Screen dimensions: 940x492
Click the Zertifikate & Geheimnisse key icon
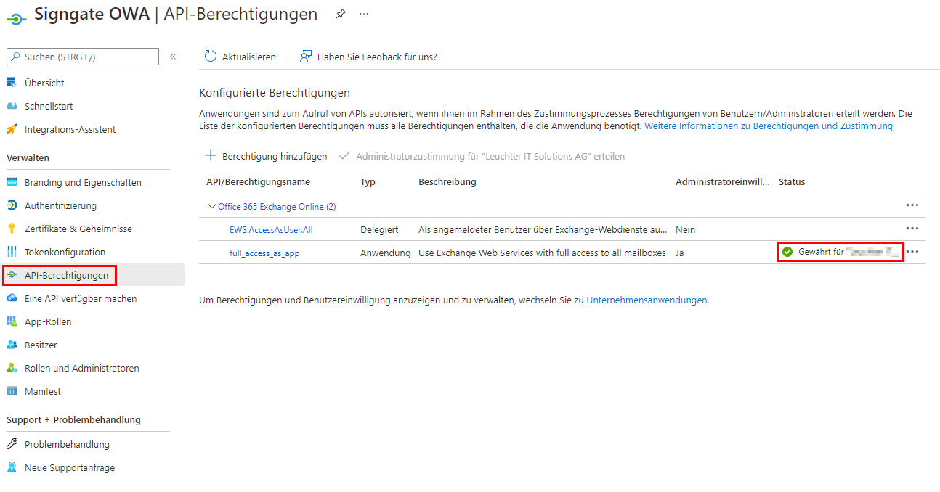point(12,229)
